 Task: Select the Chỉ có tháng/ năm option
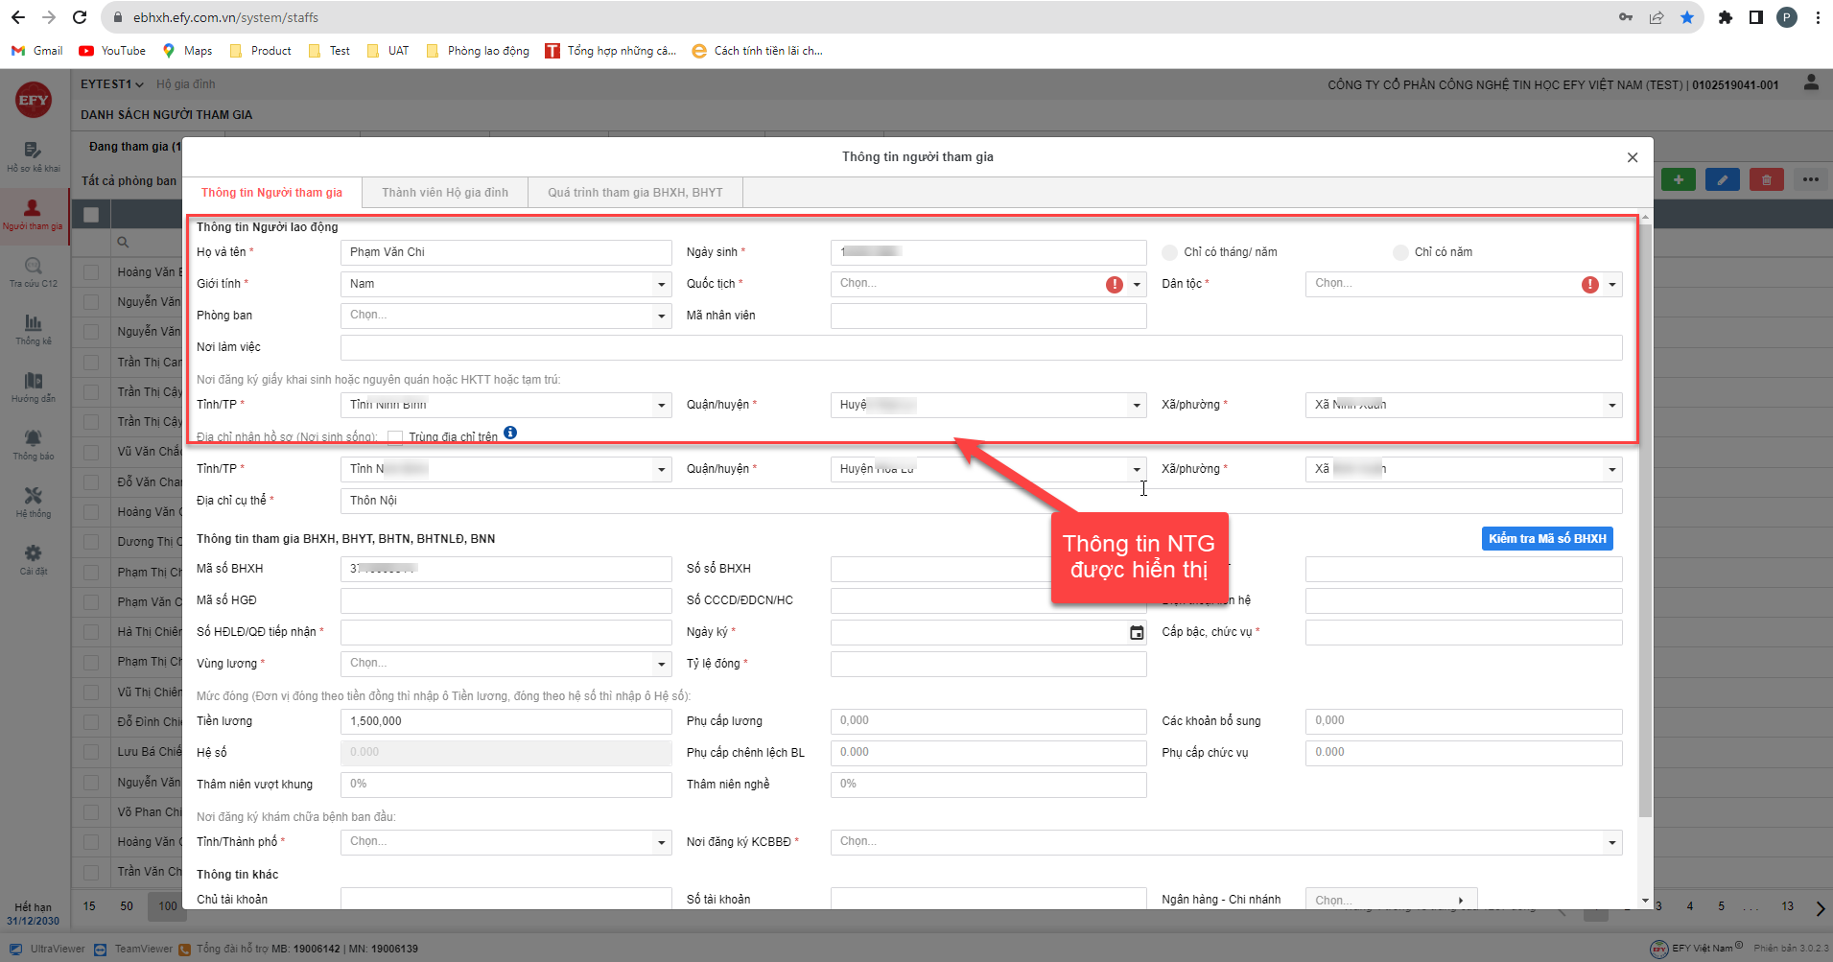pyautogui.click(x=1170, y=252)
